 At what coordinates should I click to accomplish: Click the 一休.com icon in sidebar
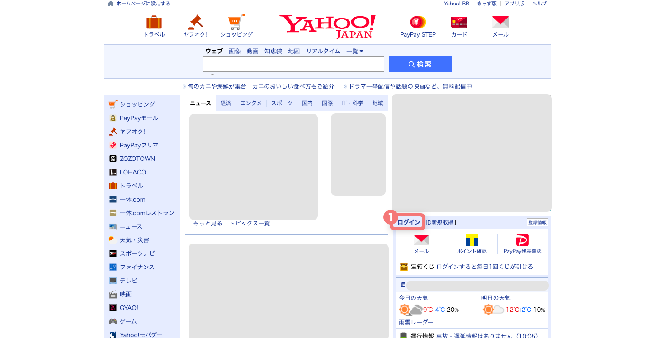[113, 199]
